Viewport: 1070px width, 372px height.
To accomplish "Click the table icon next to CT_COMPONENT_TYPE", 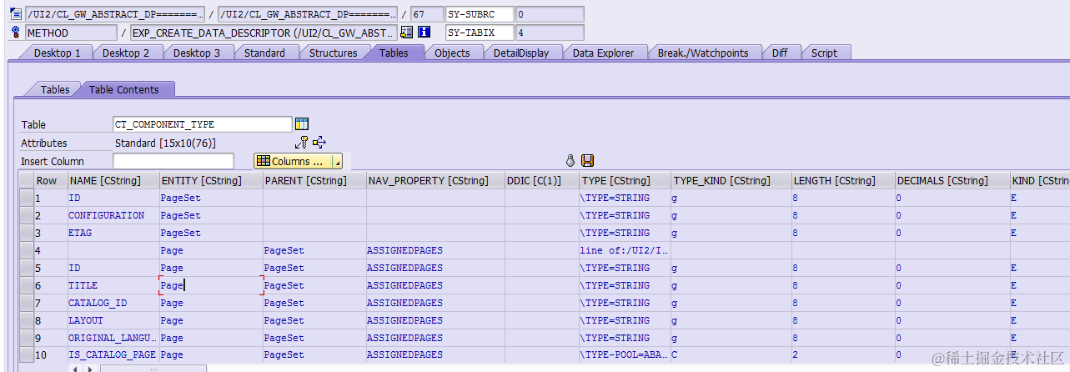I will 302,124.
